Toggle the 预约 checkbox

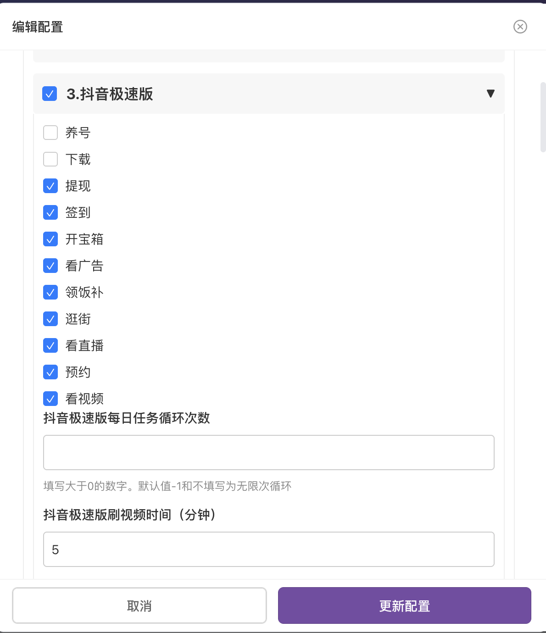pyautogui.click(x=50, y=372)
